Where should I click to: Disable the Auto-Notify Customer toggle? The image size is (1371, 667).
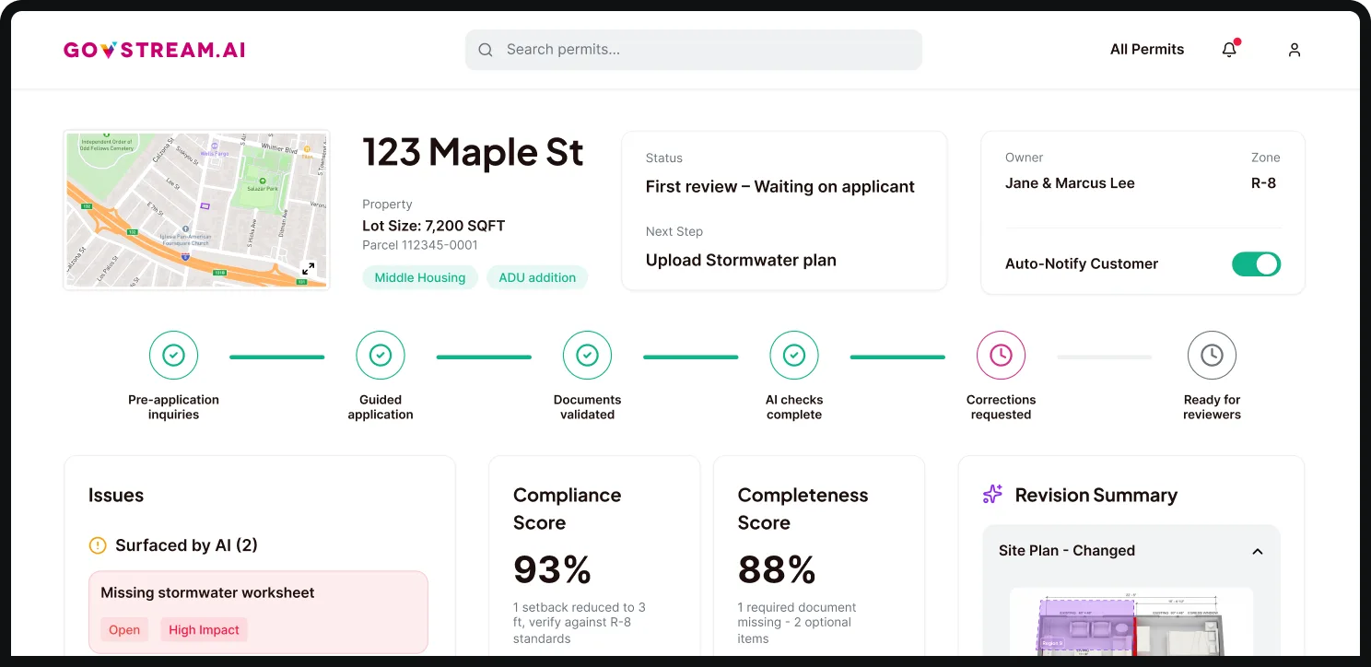(1256, 264)
